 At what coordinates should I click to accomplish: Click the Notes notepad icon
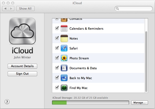point(64,38)
